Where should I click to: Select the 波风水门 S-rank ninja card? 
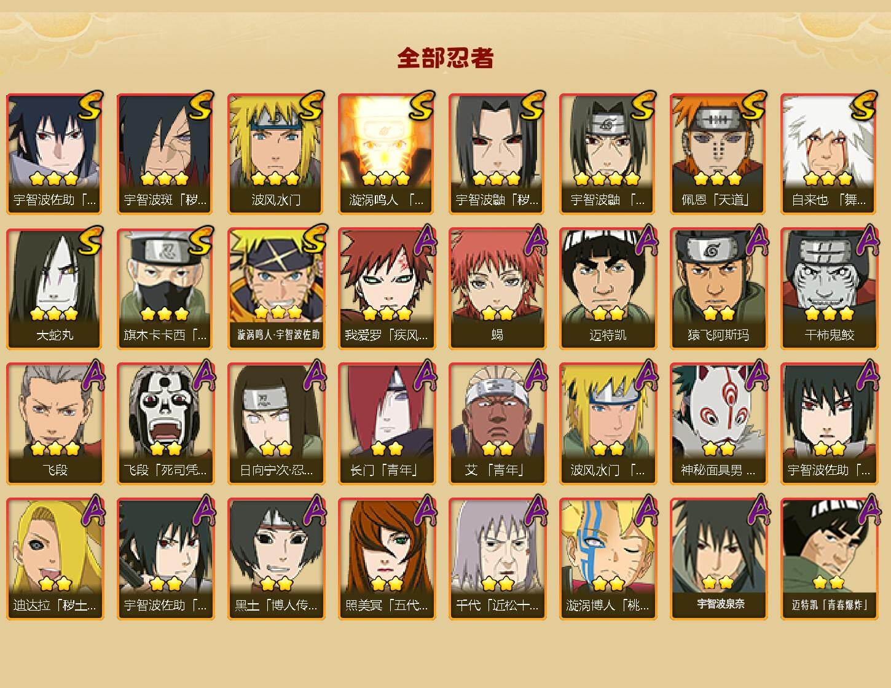(x=275, y=154)
